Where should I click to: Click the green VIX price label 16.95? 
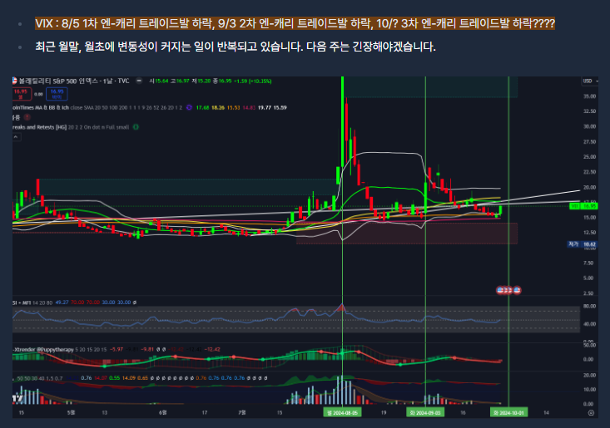[588, 206]
